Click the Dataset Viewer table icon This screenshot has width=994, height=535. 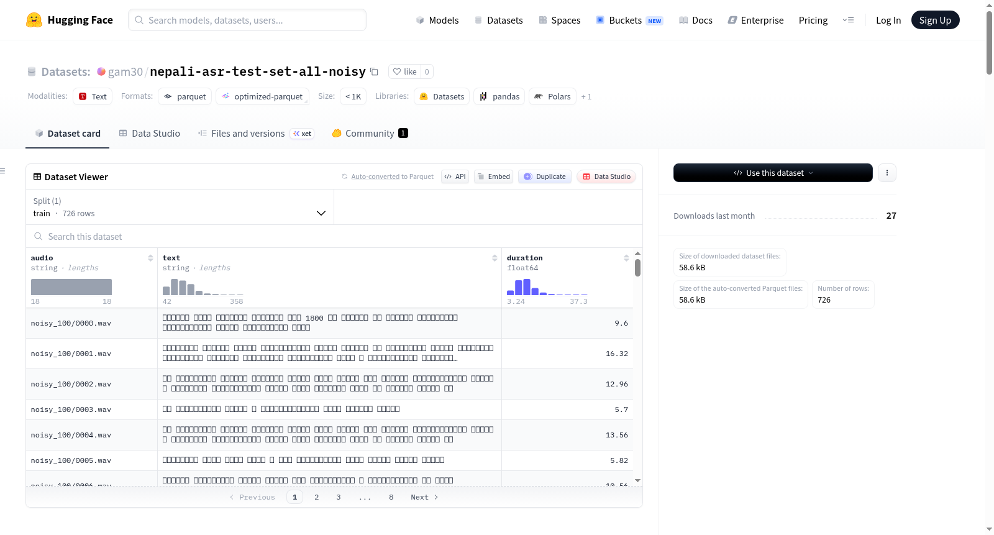point(37,176)
